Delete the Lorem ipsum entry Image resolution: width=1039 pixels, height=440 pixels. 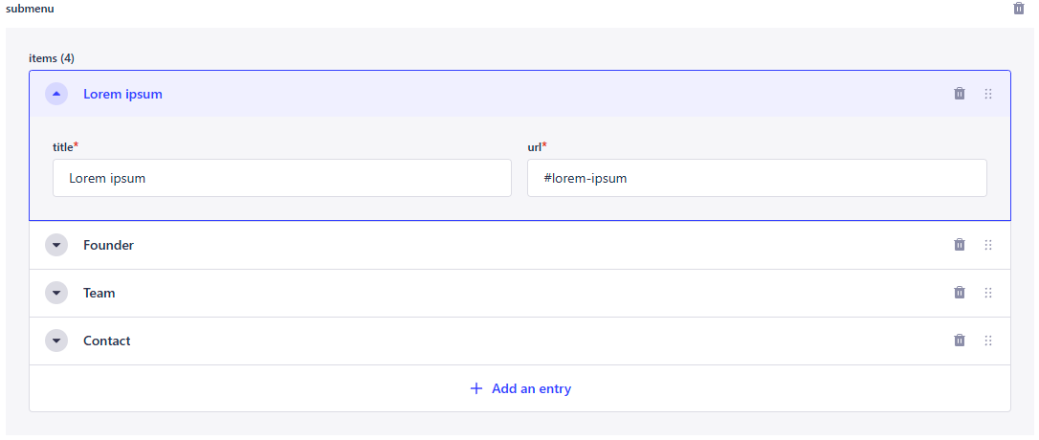click(960, 94)
